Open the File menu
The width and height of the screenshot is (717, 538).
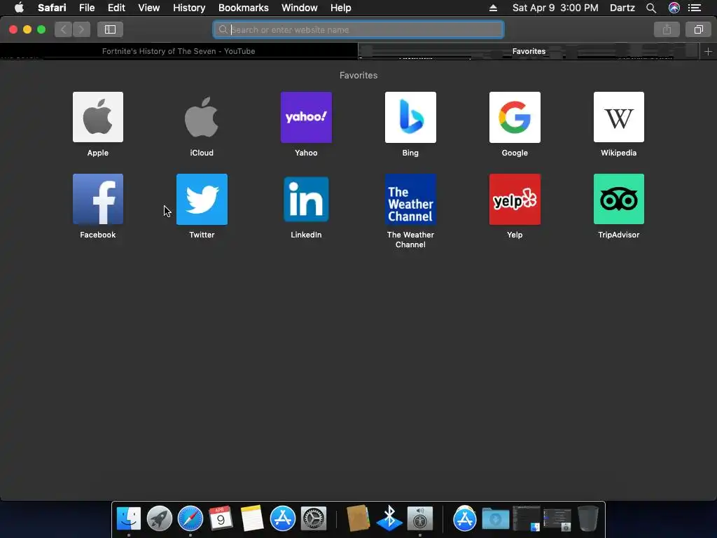[87, 8]
